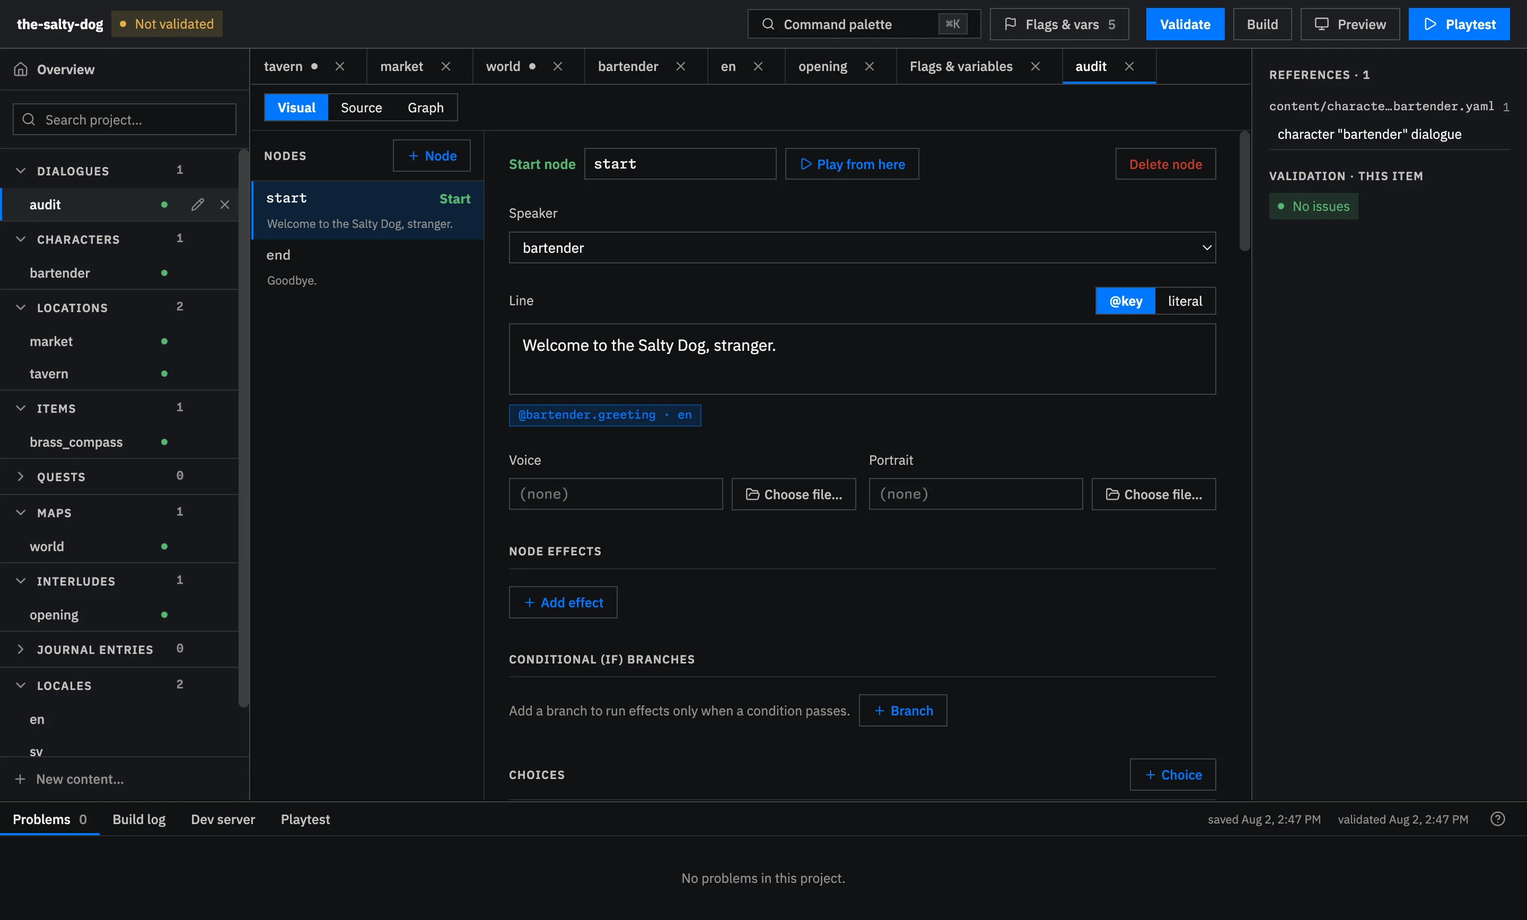Click the Line text area
Screen dimensions: 1527x920
point(862,359)
